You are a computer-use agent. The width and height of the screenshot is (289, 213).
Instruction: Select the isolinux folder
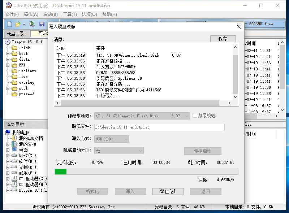tap(28, 71)
